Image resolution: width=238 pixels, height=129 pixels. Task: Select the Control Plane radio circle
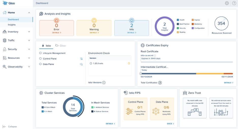tap(40, 58)
